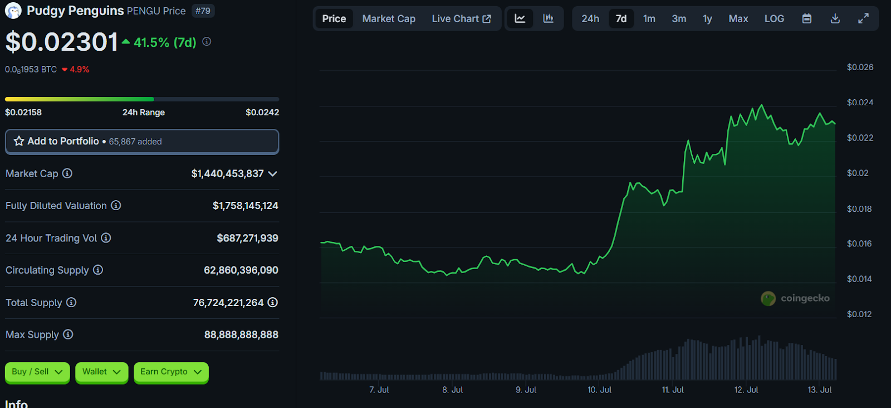The image size is (891, 408).
Task: Click the 0.0₆1953 BTC value
Action: 31,70
